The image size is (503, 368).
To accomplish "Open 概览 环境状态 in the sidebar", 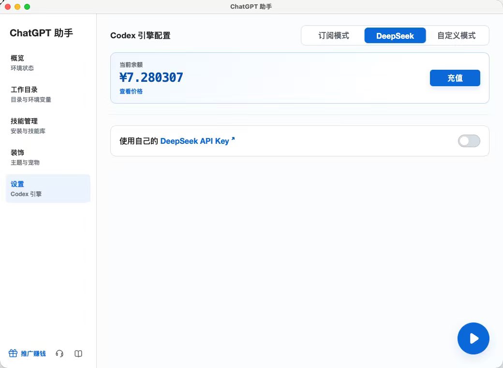I will click(x=48, y=62).
